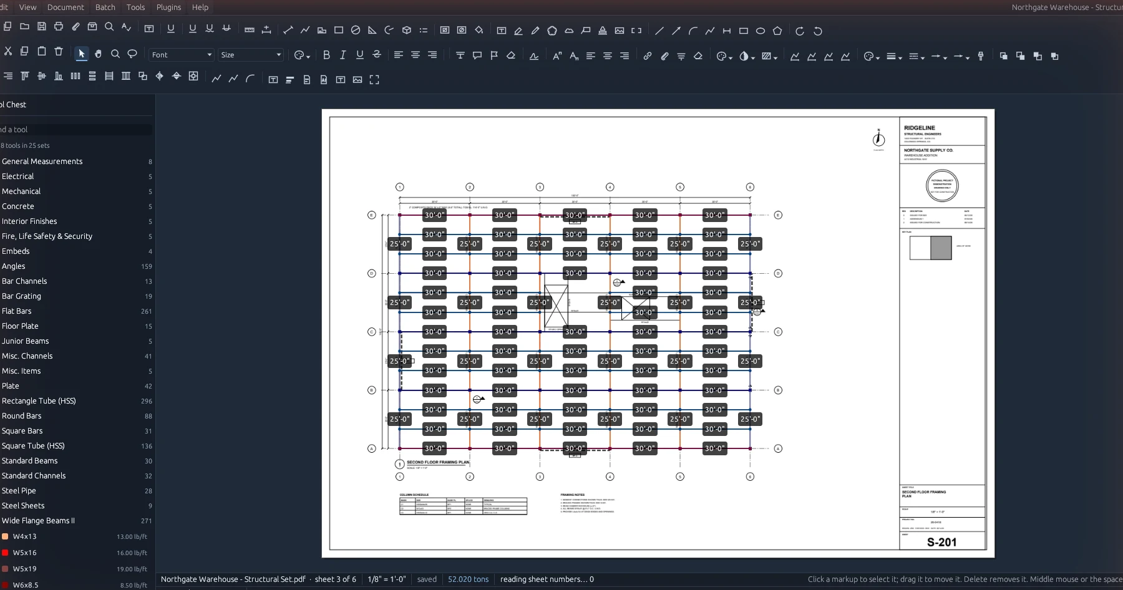Select the straight Line drawing tool
Image resolution: width=1123 pixels, height=590 pixels.
coord(659,31)
